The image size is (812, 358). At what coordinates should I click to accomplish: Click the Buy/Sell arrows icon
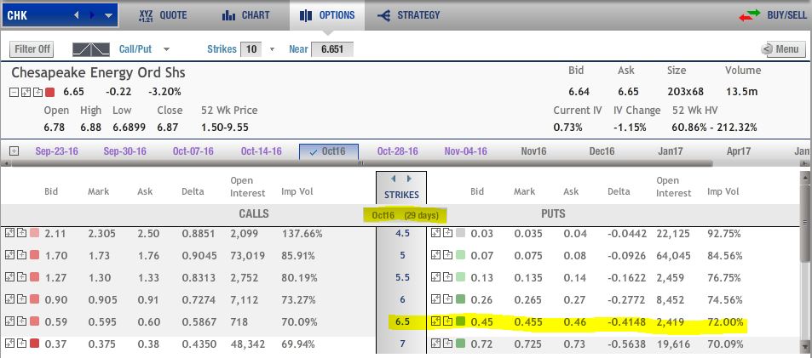point(749,15)
